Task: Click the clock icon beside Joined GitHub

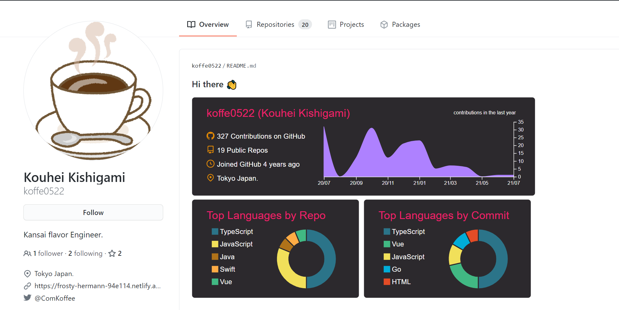Action: coord(211,164)
